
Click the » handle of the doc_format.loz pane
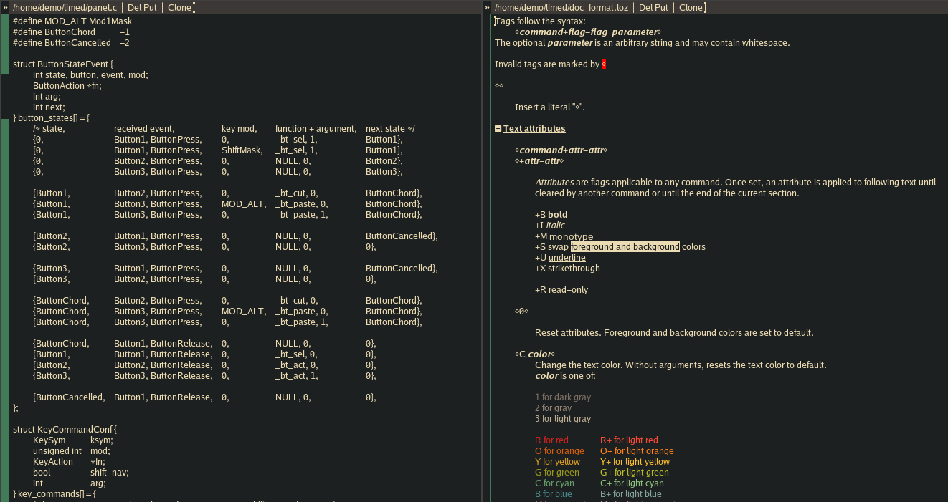coord(487,7)
